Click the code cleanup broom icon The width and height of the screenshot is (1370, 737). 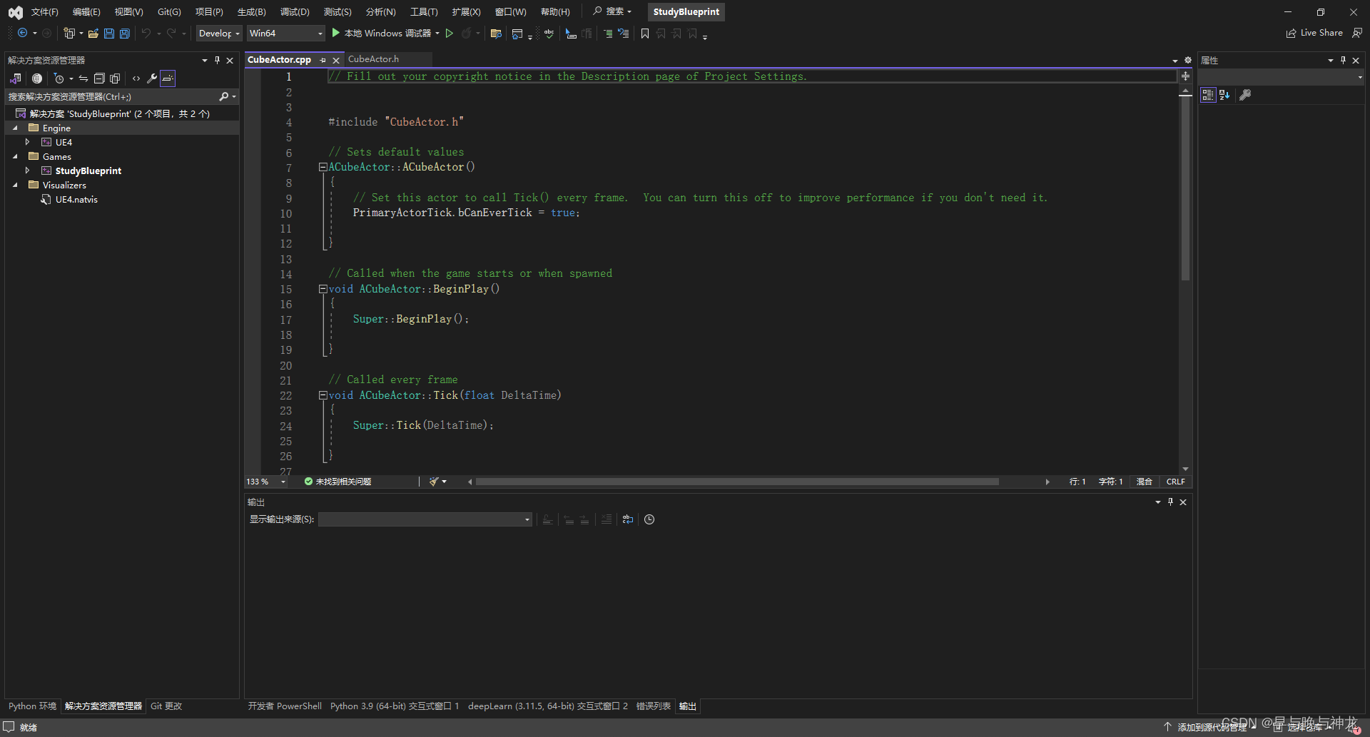pyautogui.click(x=434, y=482)
